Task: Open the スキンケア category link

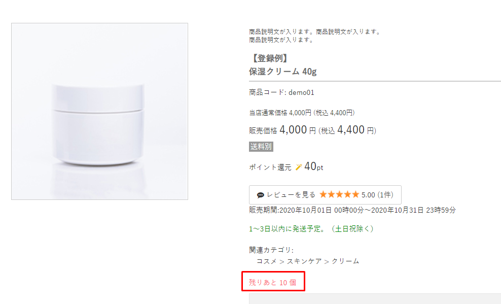Action: (303, 261)
